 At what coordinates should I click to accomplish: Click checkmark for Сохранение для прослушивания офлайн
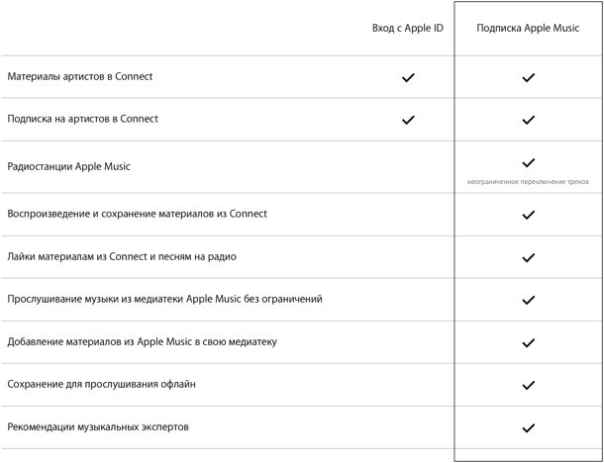click(x=528, y=385)
